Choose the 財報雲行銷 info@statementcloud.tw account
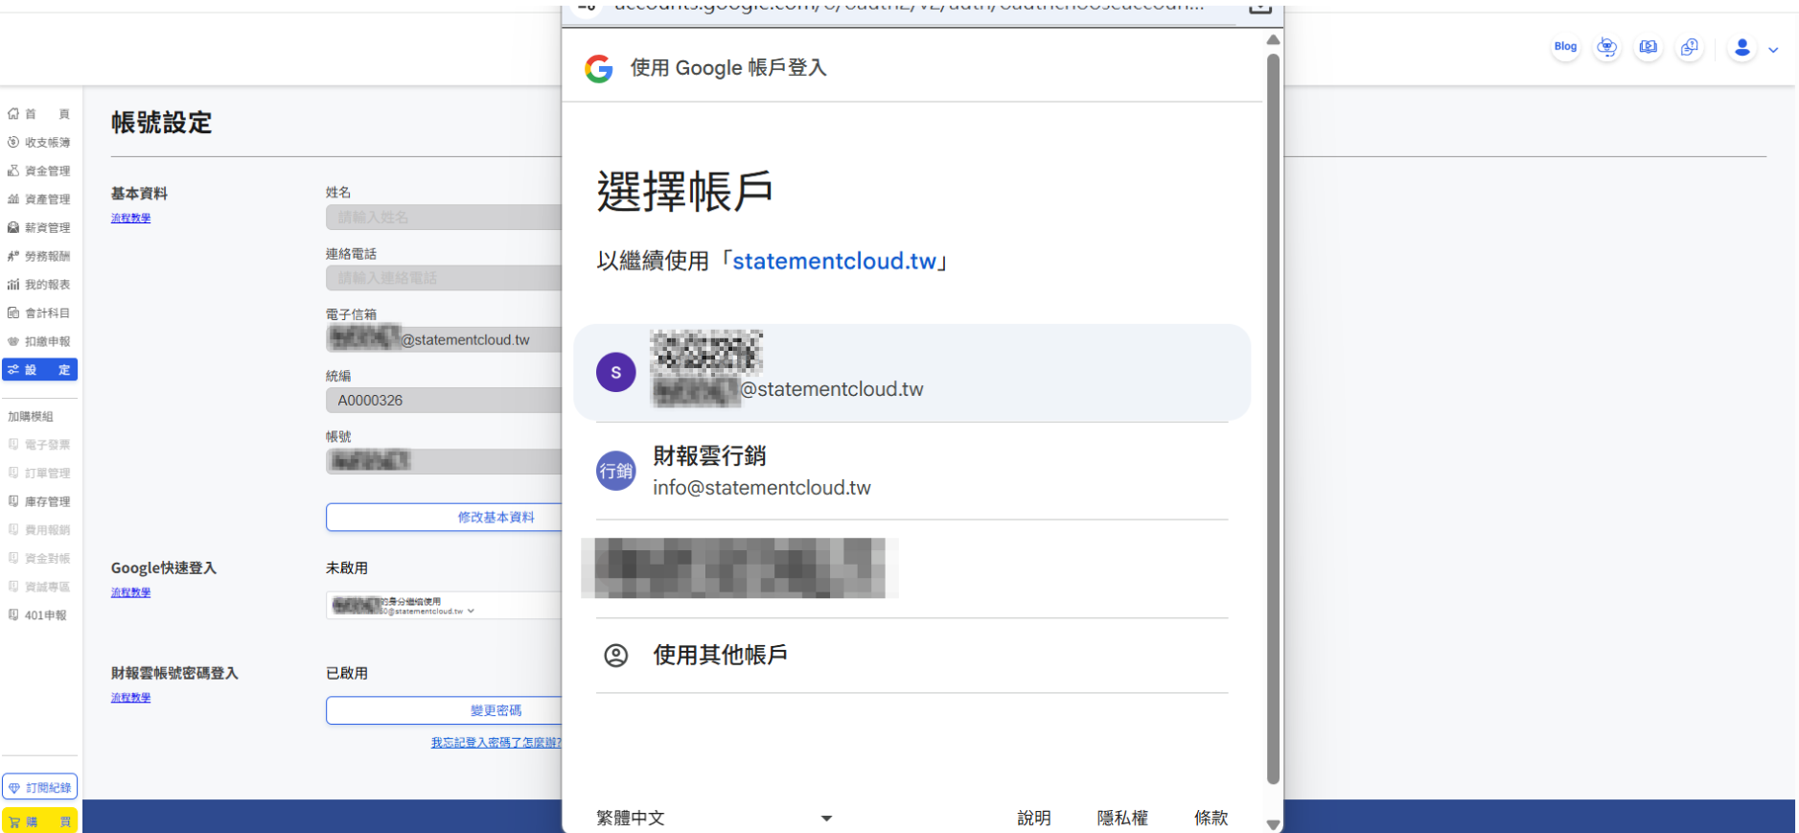The image size is (1799, 833). point(911,471)
